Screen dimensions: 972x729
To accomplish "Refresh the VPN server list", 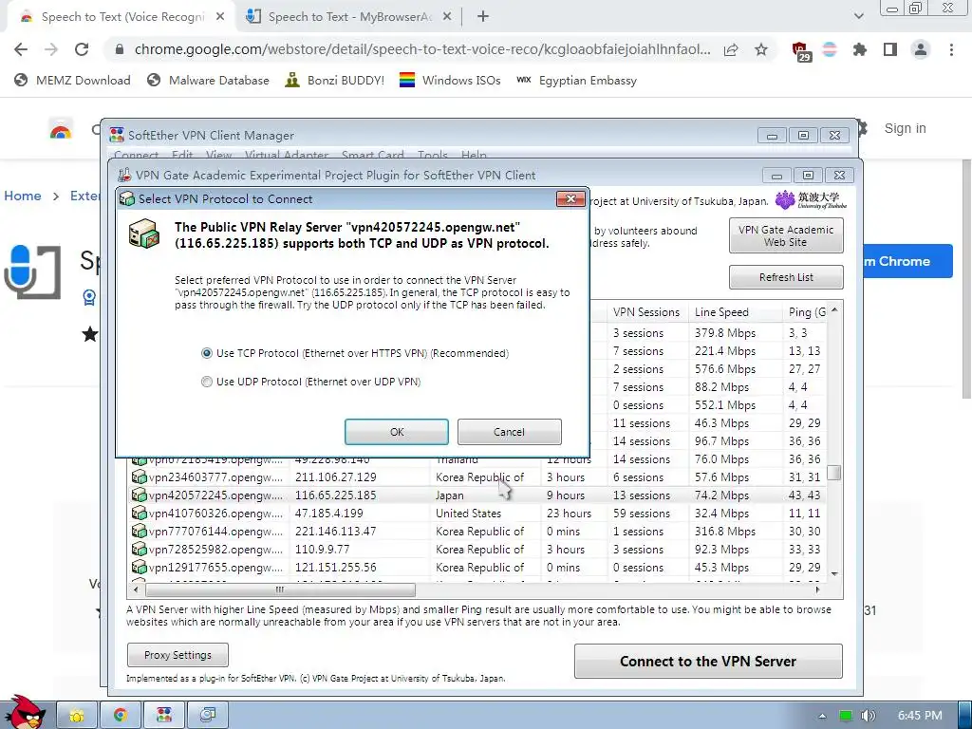I will click(785, 277).
